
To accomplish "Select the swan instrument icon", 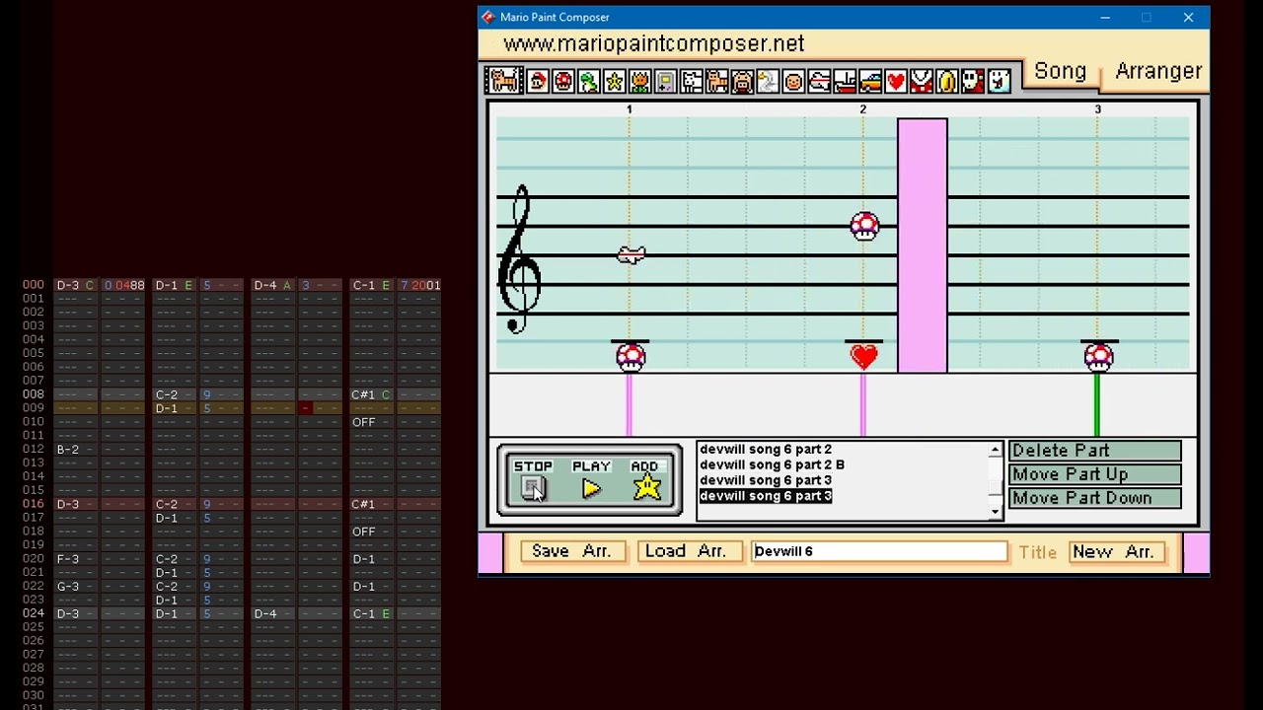I will coord(768,81).
